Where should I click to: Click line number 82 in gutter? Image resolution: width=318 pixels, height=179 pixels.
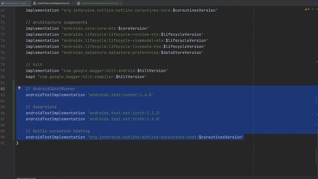tap(2, 89)
